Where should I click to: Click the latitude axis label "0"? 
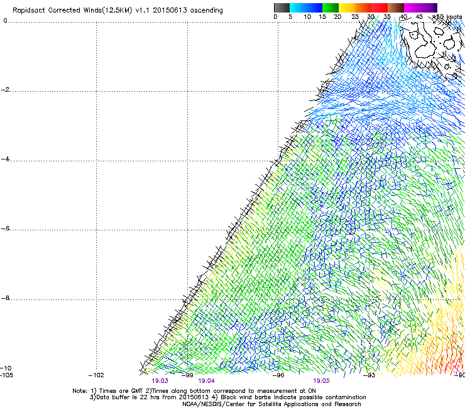(5, 21)
